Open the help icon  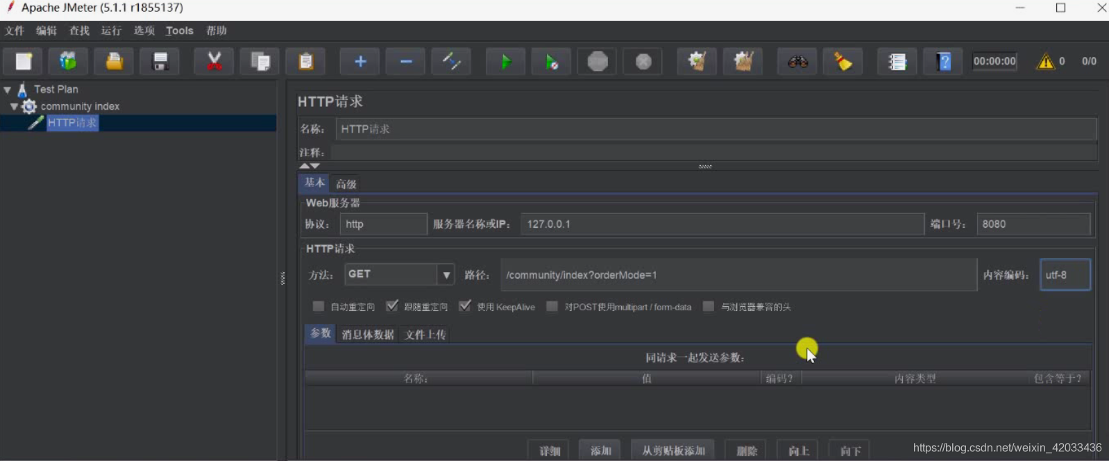click(x=942, y=62)
